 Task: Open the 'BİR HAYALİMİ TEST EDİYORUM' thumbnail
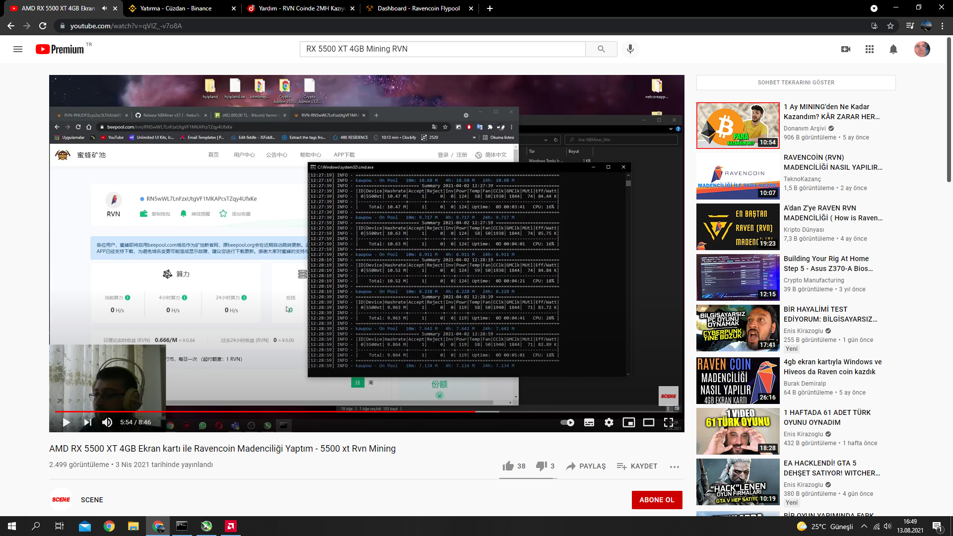738,328
